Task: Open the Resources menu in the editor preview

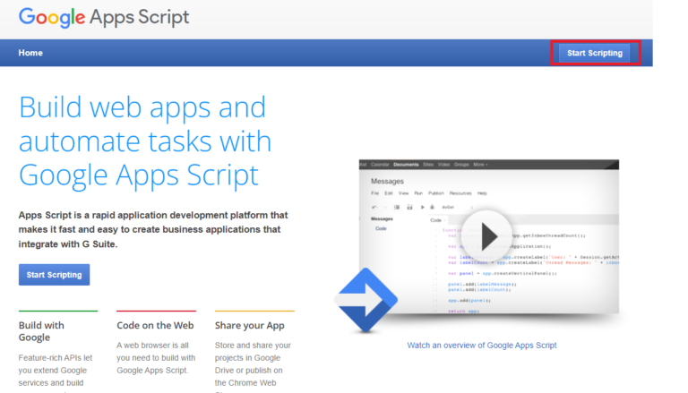Action: coord(460,193)
